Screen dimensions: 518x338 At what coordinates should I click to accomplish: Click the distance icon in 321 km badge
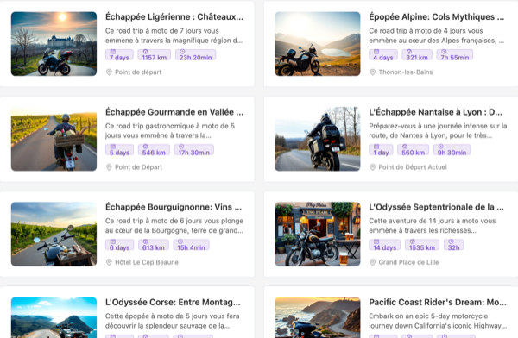click(409, 52)
